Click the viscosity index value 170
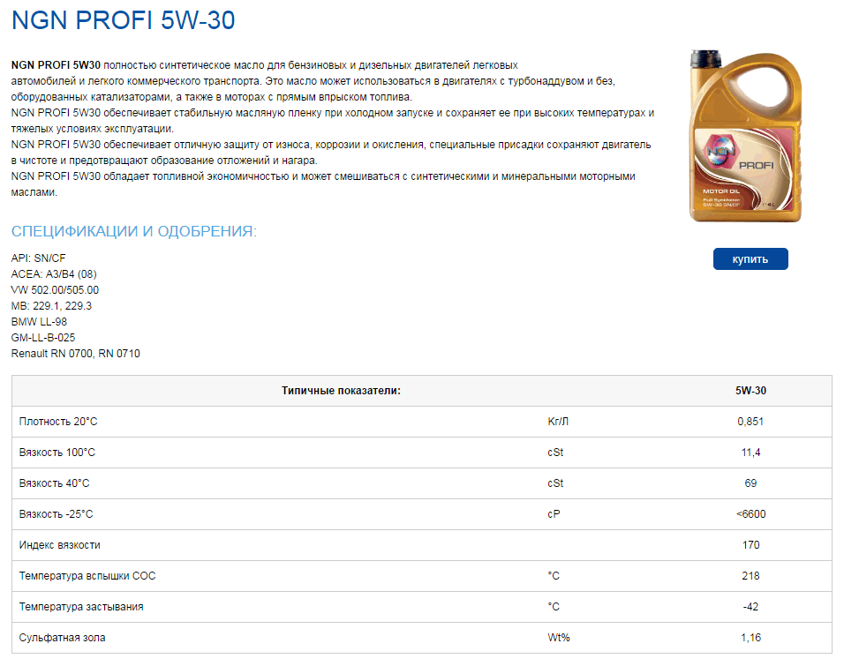The image size is (844, 666). [751, 545]
